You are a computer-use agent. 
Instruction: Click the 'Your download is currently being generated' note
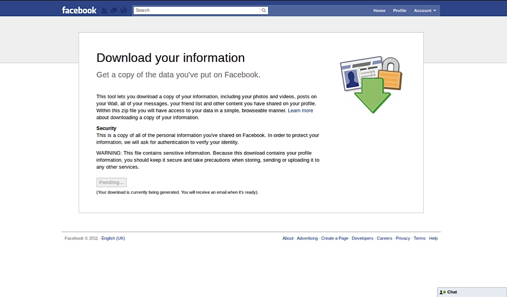178,192
